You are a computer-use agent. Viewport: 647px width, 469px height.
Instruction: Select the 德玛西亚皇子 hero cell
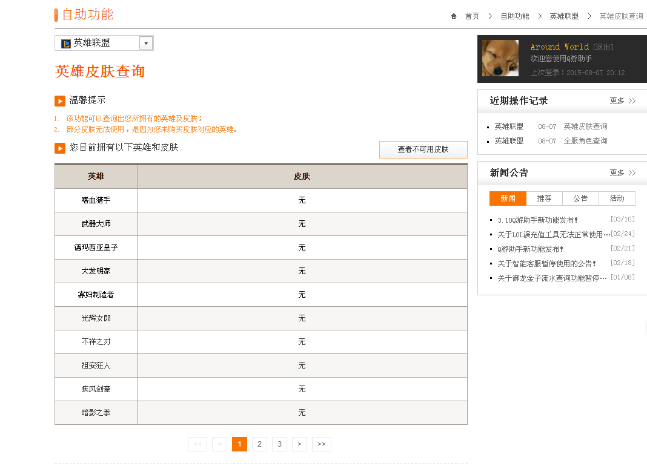tap(96, 248)
